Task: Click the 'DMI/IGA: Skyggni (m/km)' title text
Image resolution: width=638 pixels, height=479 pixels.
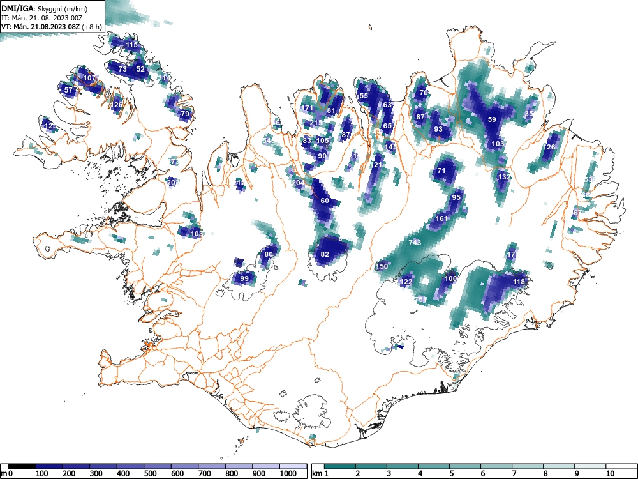Action: point(45,8)
